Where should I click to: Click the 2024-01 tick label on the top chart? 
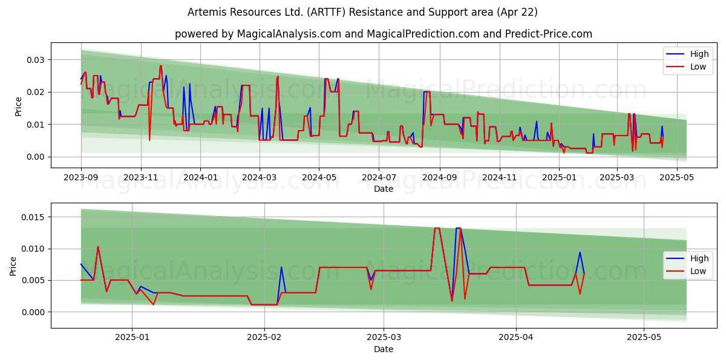(200, 177)
